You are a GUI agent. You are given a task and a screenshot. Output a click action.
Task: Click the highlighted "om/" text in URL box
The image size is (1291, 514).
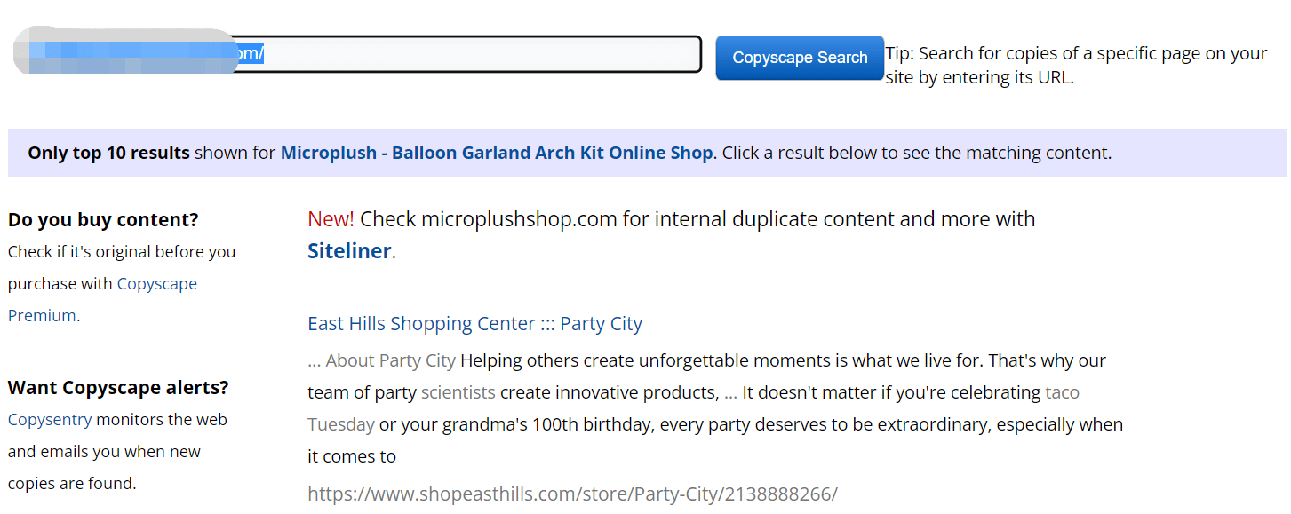(250, 54)
